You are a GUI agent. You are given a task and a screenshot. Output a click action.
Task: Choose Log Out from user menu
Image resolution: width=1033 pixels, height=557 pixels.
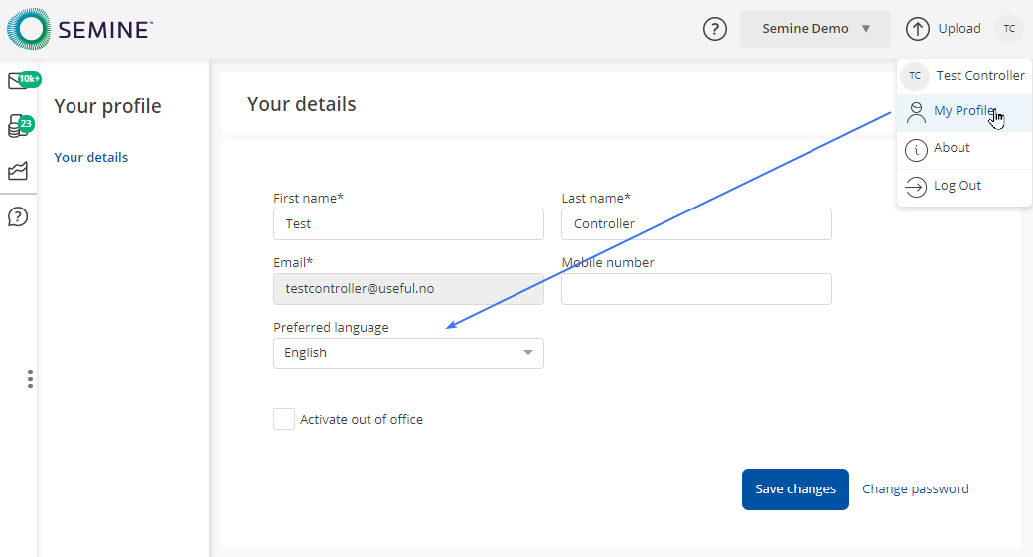957,186
